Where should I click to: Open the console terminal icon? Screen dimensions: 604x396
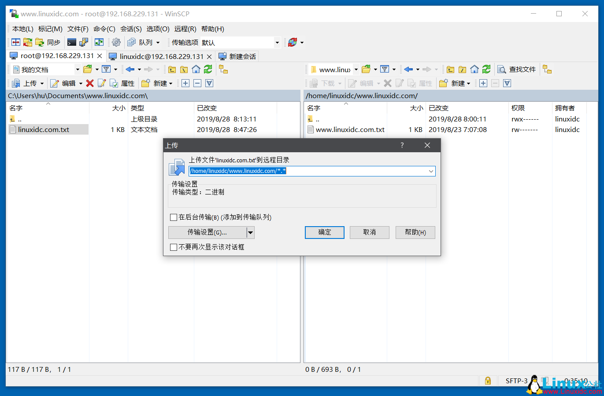[72, 42]
